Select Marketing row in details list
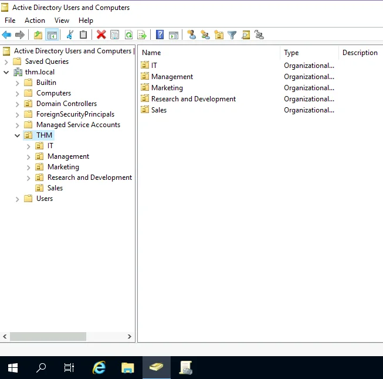The image size is (383, 379). (167, 88)
